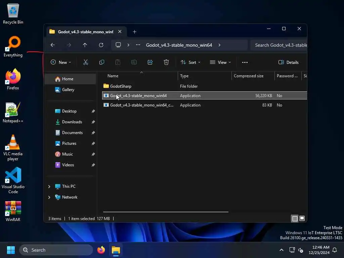Select Visual Studio Code desktop shortcut
Image resolution: width=344 pixels, height=258 pixels.
click(13, 180)
